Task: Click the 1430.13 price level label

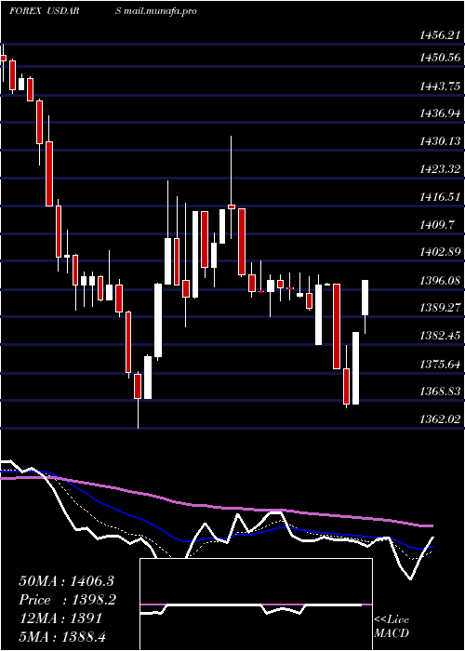Action: [440, 141]
